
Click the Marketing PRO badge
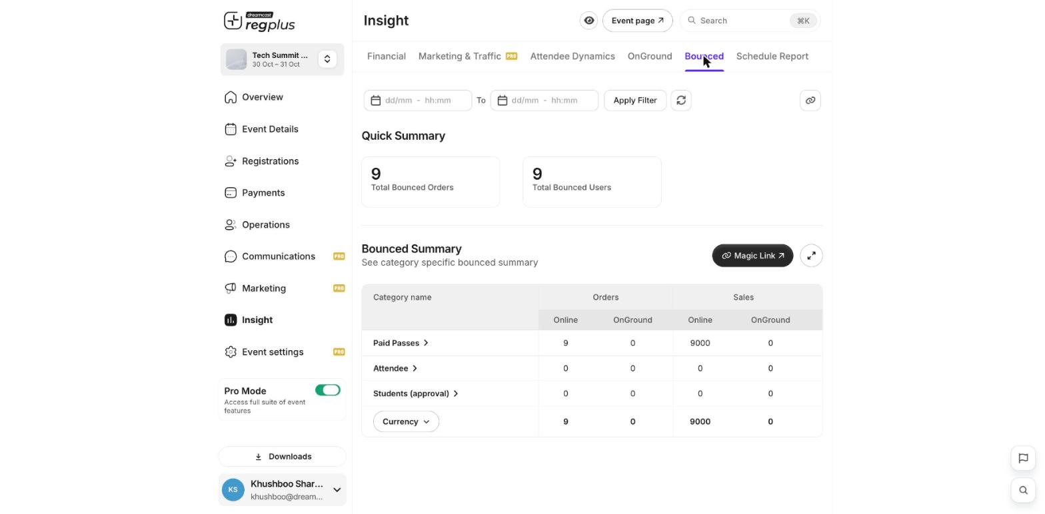[339, 288]
